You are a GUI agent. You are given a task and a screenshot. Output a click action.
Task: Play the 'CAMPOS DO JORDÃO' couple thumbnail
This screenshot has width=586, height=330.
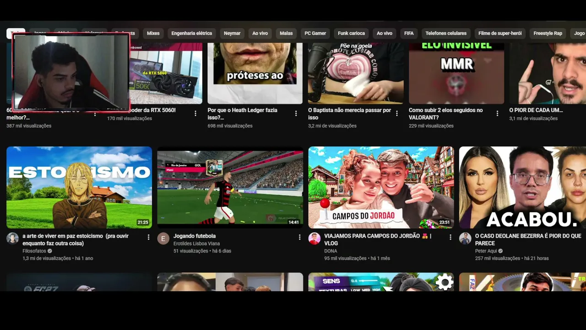pos(381,187)
